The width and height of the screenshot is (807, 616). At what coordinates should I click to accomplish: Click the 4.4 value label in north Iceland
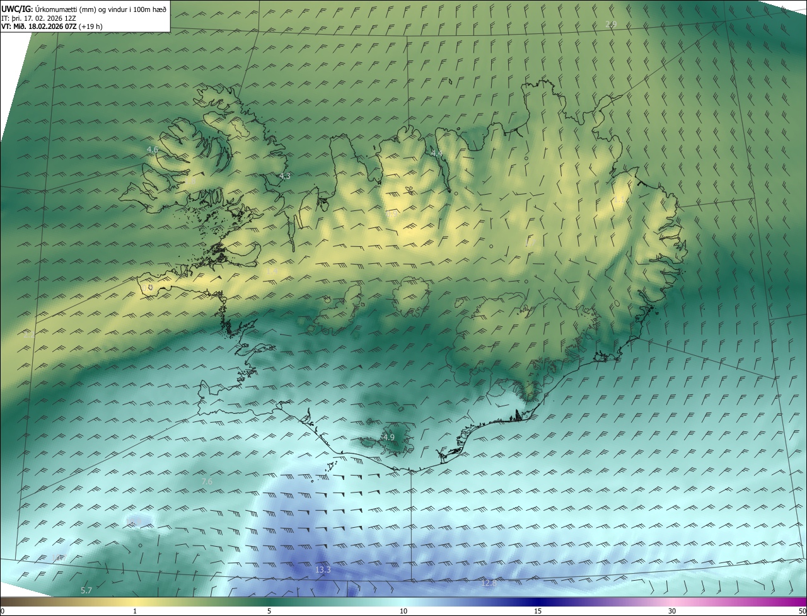point(436,153)
